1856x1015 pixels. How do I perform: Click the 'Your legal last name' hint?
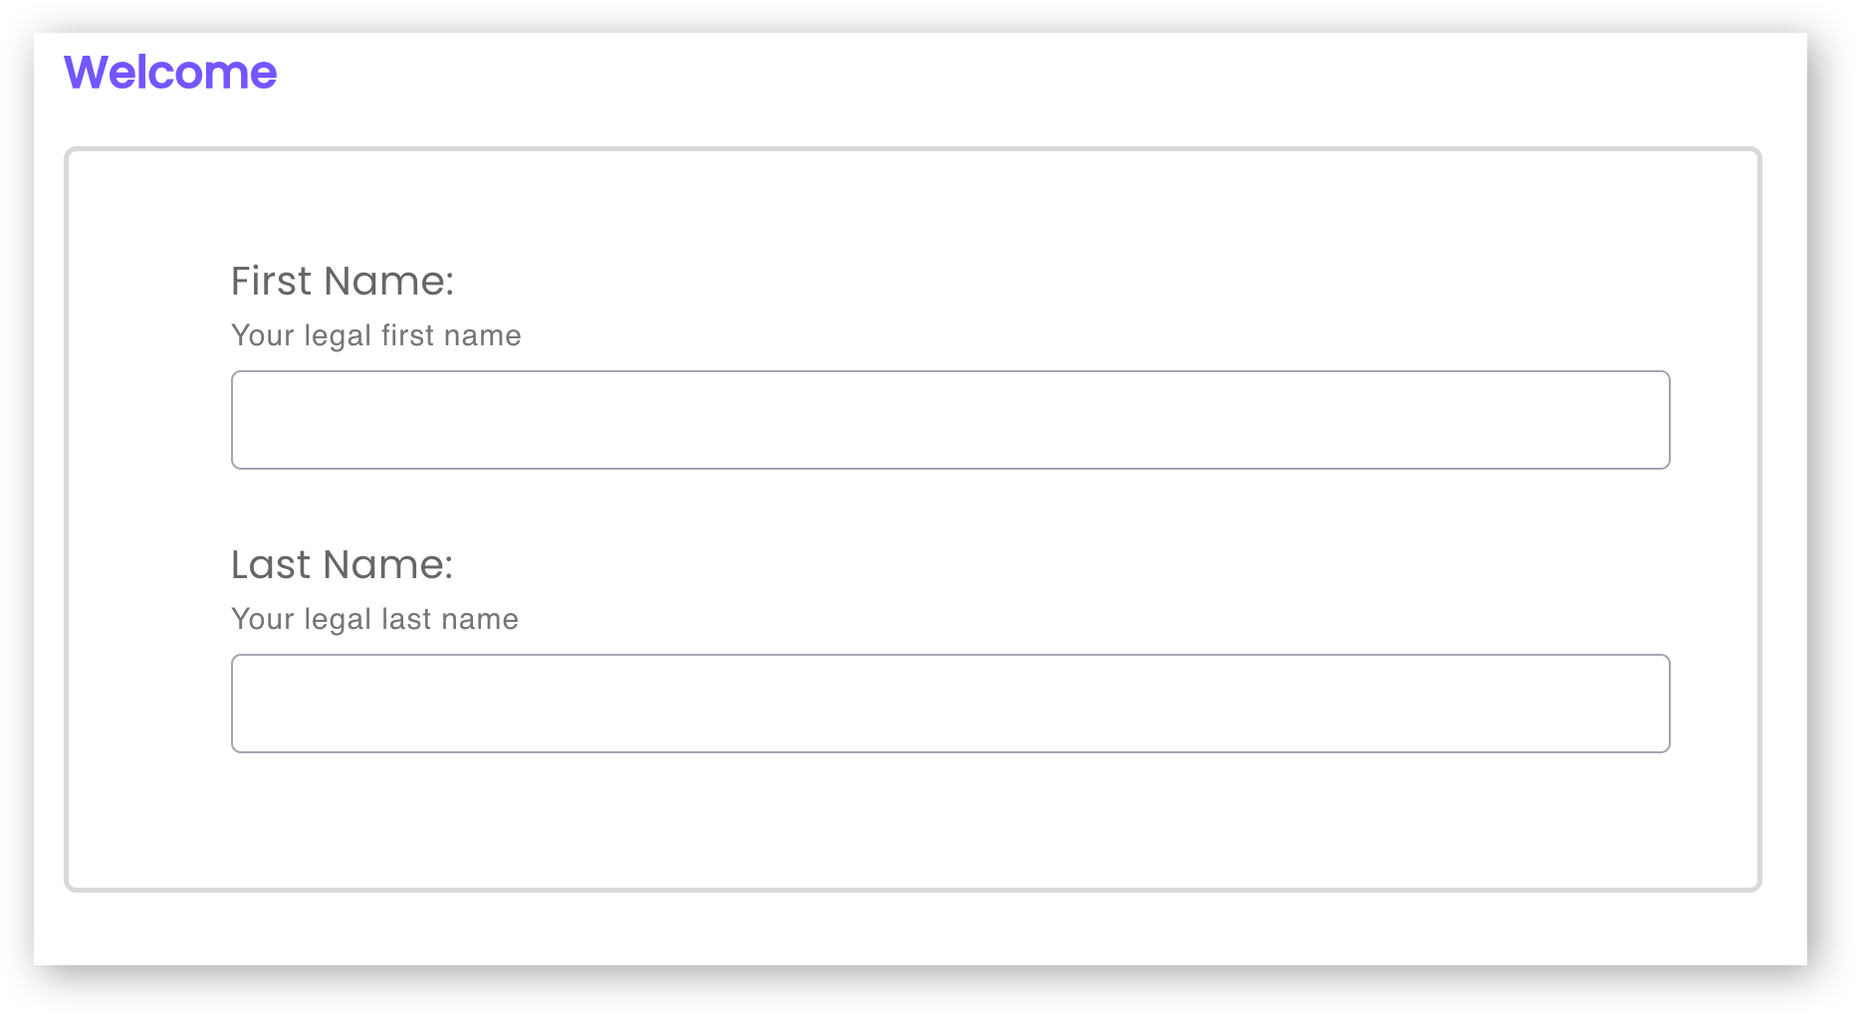pos(374,620)
